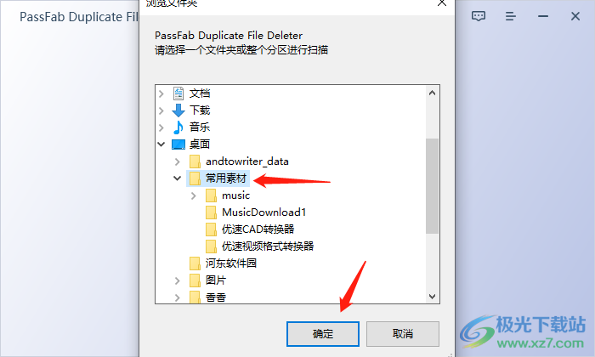This screenshot has width=595, height=357.
Task: Select the 下载 downloads arrow icon
Action: (x=178, y=110)
